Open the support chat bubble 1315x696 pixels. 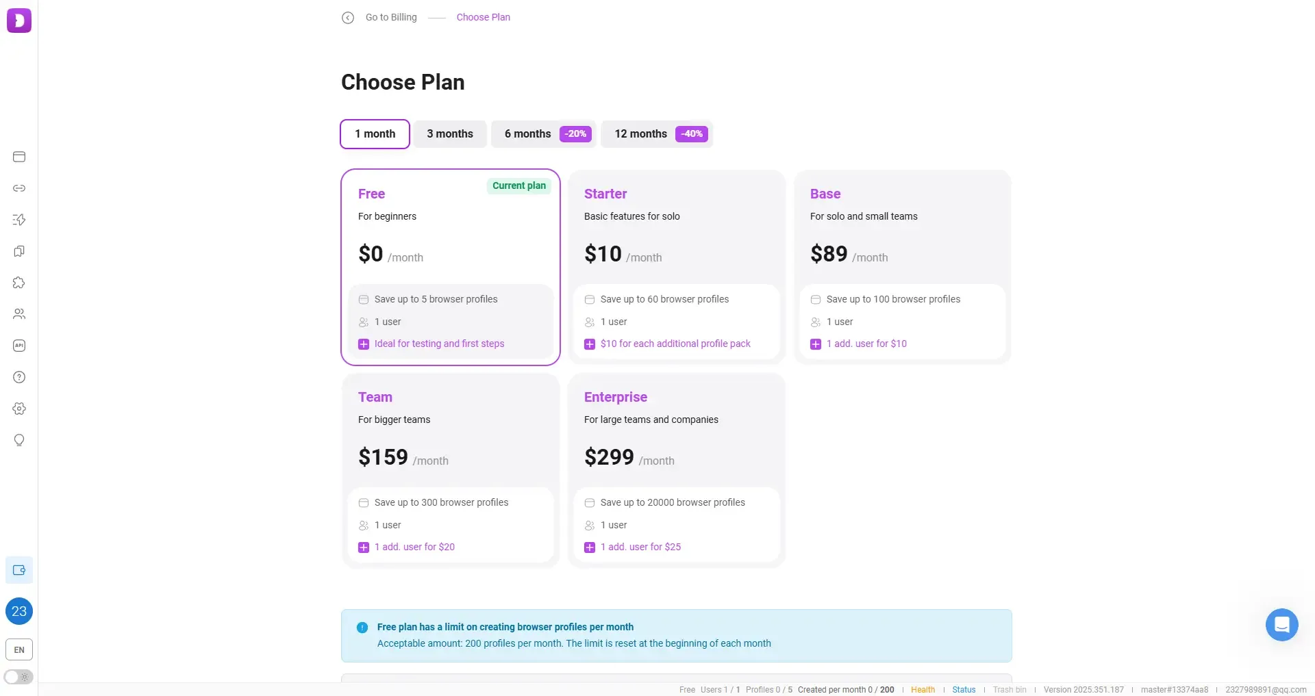tap(1282, 624)
